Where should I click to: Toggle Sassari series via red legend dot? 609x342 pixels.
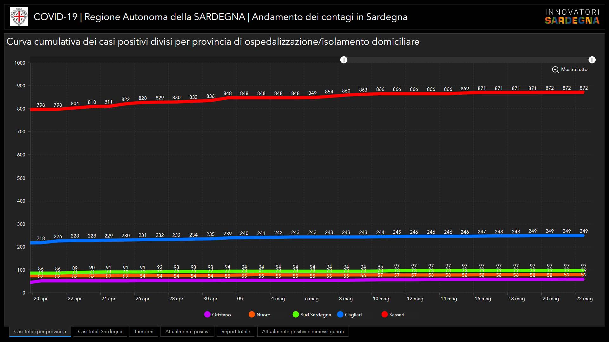(x=385, y=314)
